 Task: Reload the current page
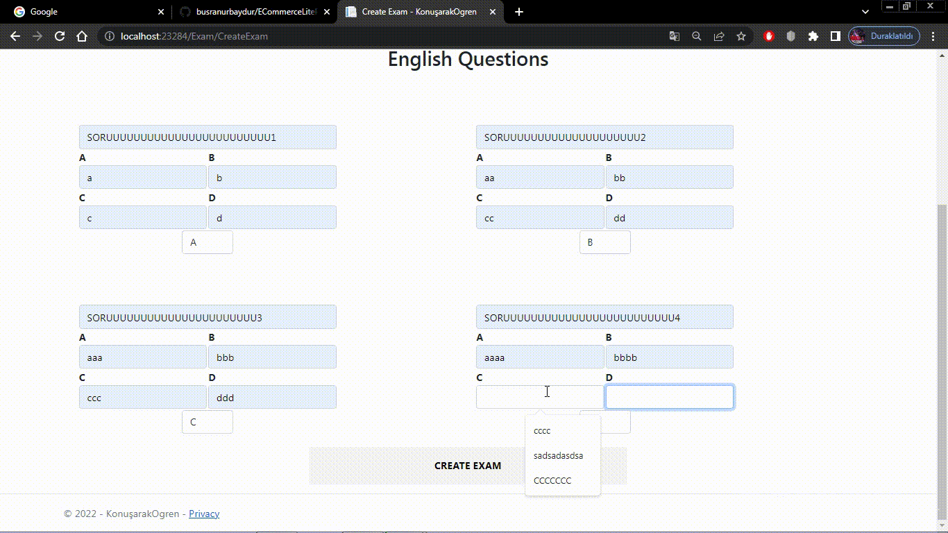(x=60, y=36)
